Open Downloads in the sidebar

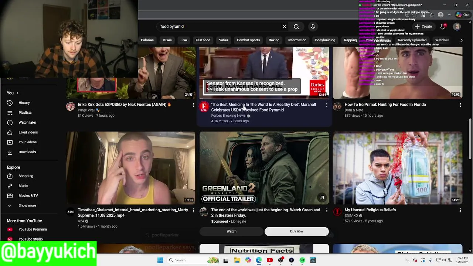pyautogui.click(x=27, y=152)
